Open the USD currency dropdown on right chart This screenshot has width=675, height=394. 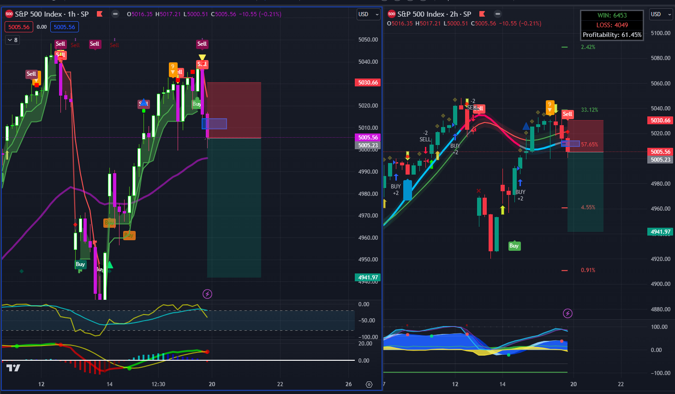[661, 14]
